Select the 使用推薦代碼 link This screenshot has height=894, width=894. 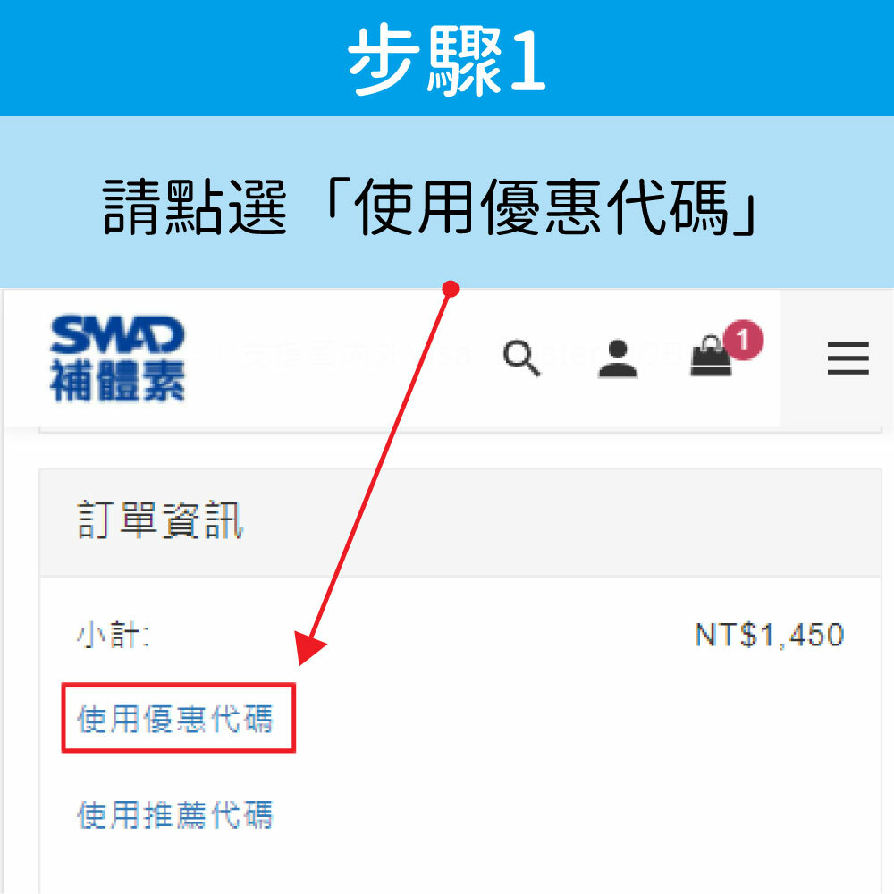click(x=175, y=814)
